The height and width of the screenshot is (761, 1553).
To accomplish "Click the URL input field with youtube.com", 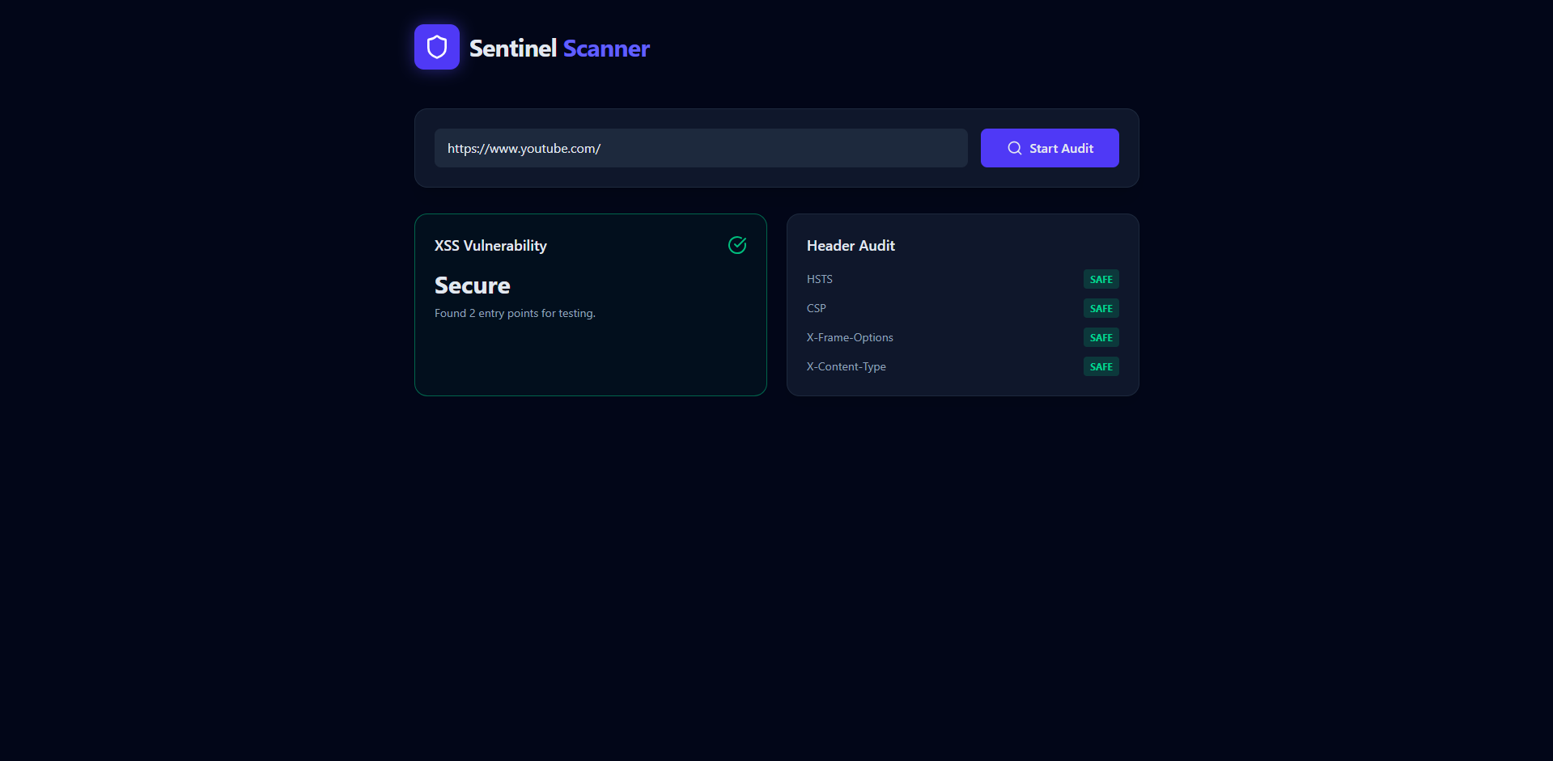I will pyautogui.click(x=701, y=148).
